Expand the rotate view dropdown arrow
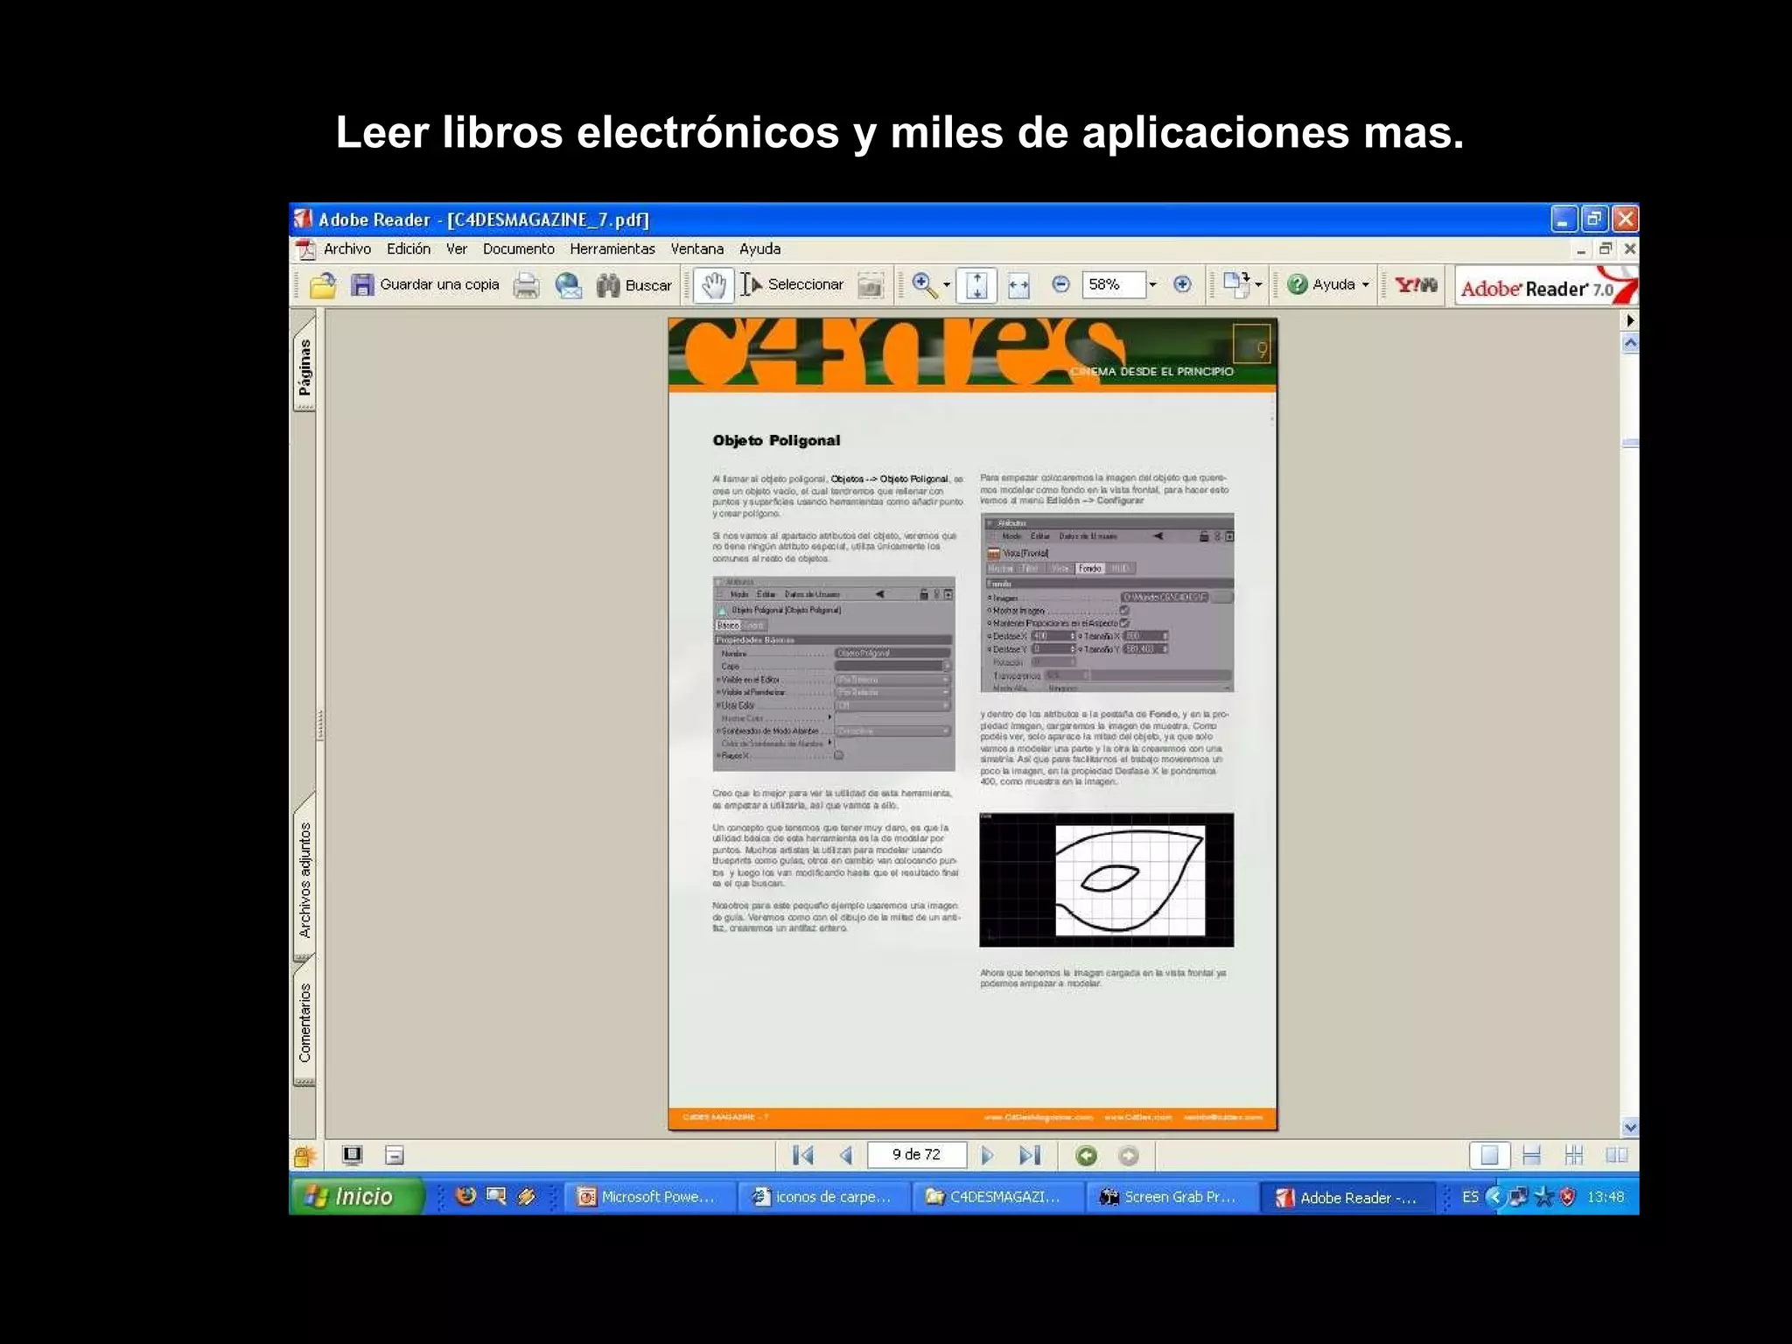1792x1344 pixels. 1258,284
